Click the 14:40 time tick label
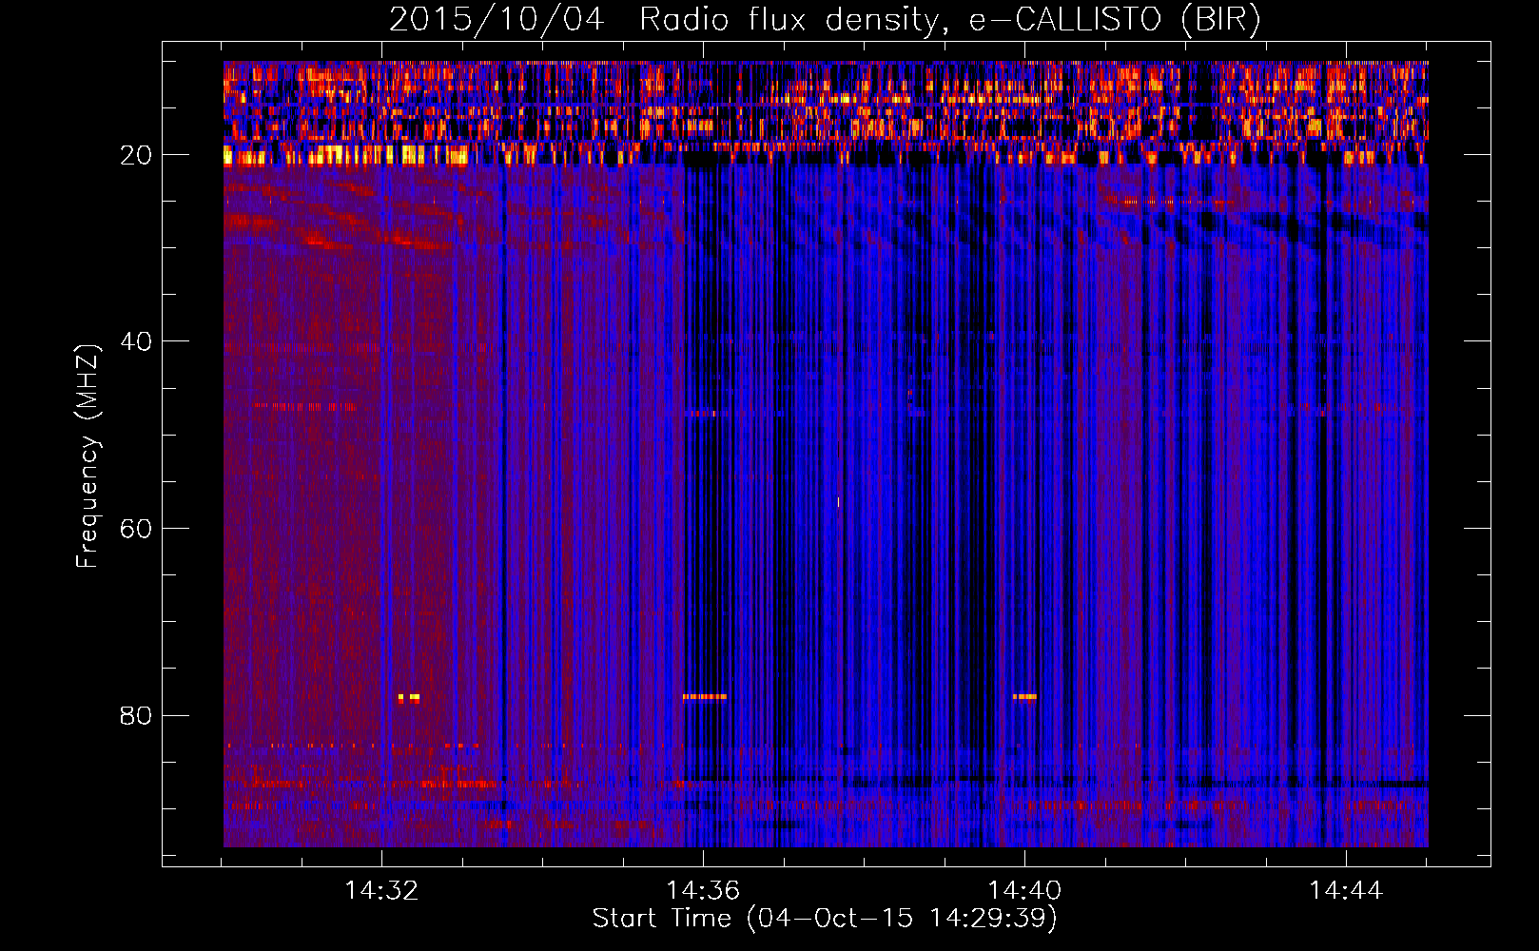This screenshot has height=951, width=1539. tap(1024, 891)
